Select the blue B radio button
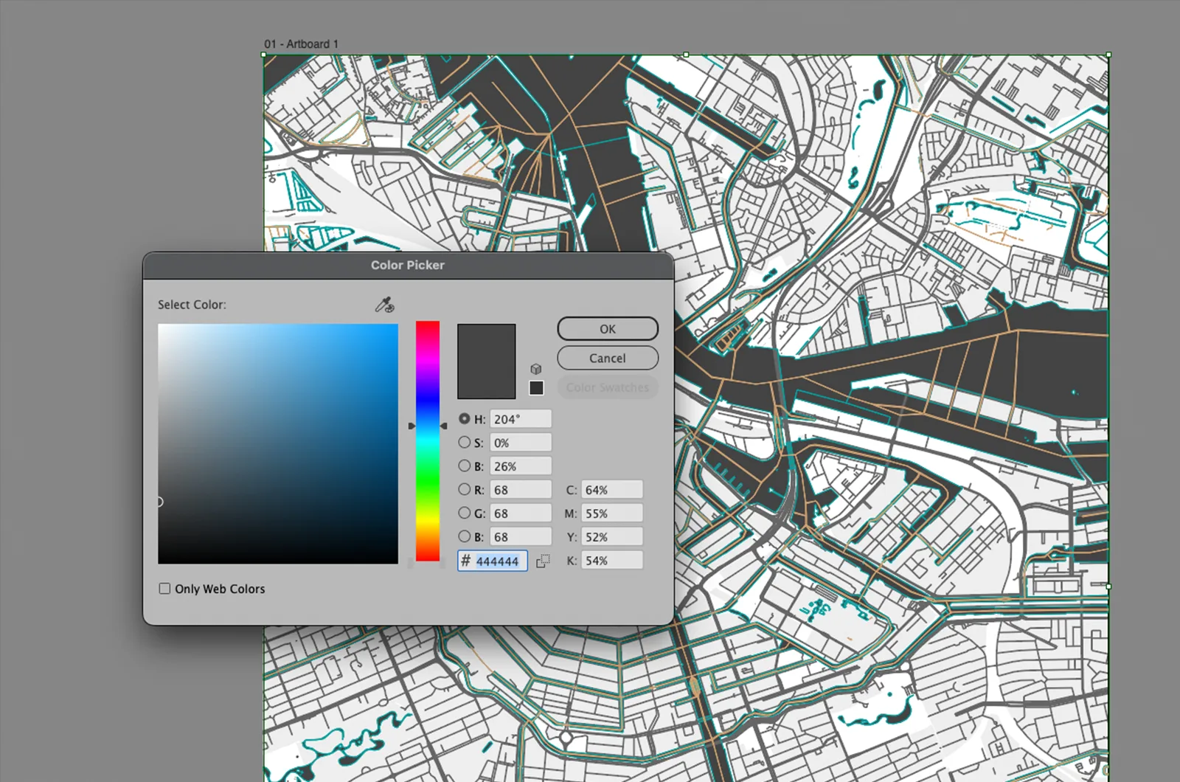The image size is (1180, 782). (464, 536)
